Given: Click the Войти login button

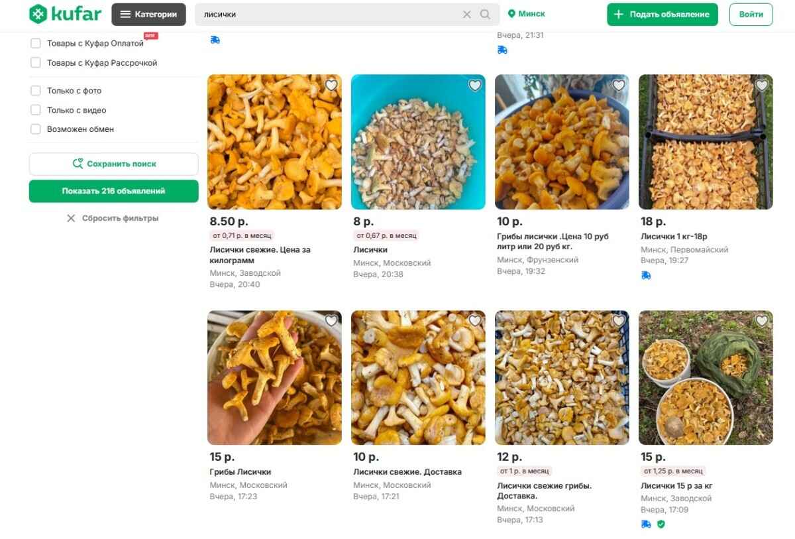Looking at the screenshot, I should pos(751,13).
